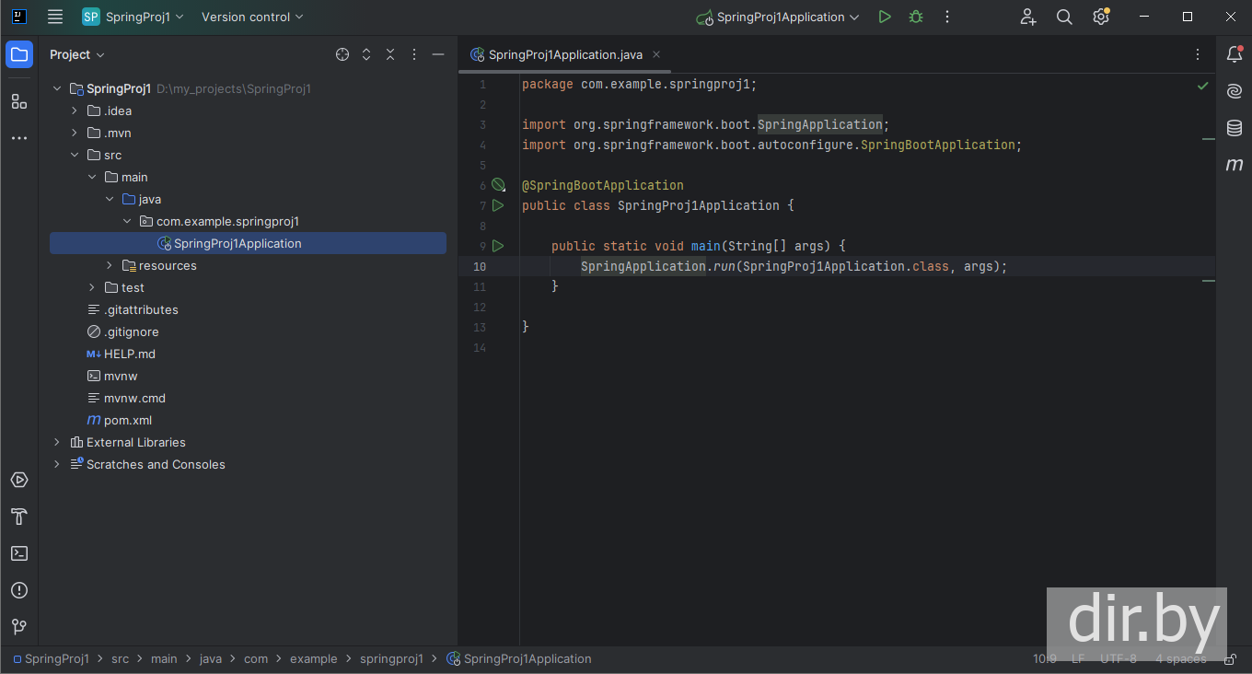Toggle the Project tool window
Viewport: 1252px width, 674px height.
click(x=19, y=54)
